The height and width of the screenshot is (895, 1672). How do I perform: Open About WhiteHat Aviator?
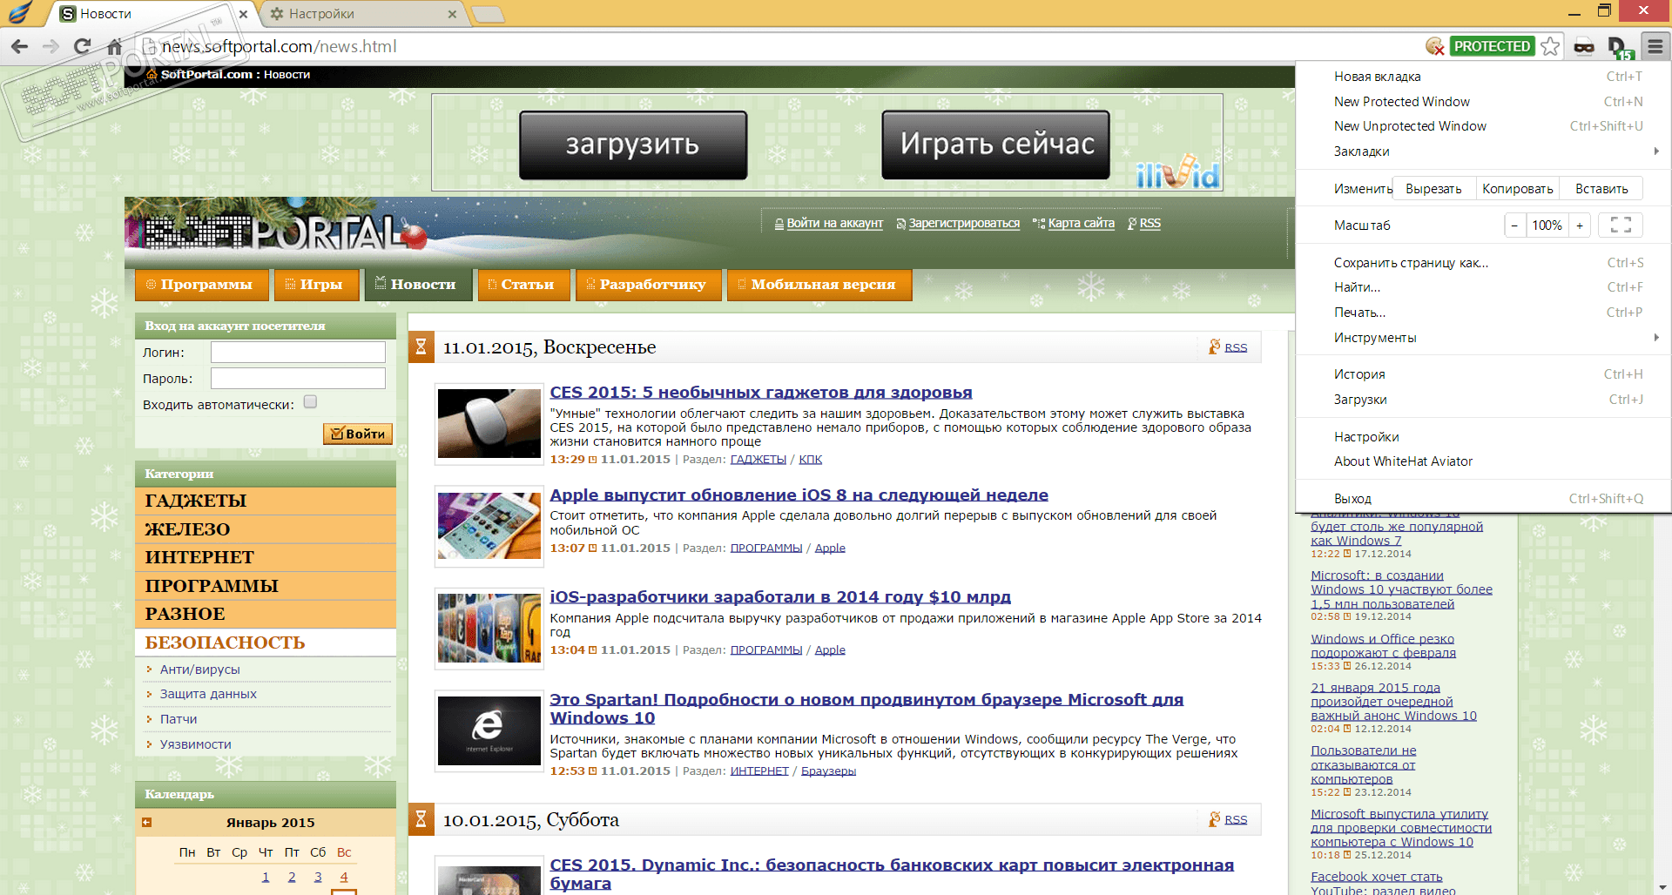[1483, 461]
